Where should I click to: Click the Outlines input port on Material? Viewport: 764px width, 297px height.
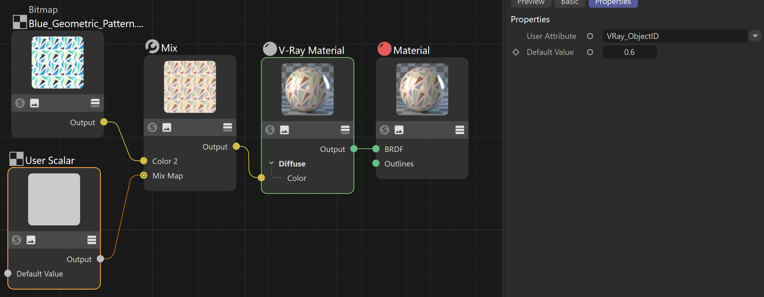coord(376,163)
